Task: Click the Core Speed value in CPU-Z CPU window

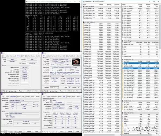Action: [x=54, y=78]
